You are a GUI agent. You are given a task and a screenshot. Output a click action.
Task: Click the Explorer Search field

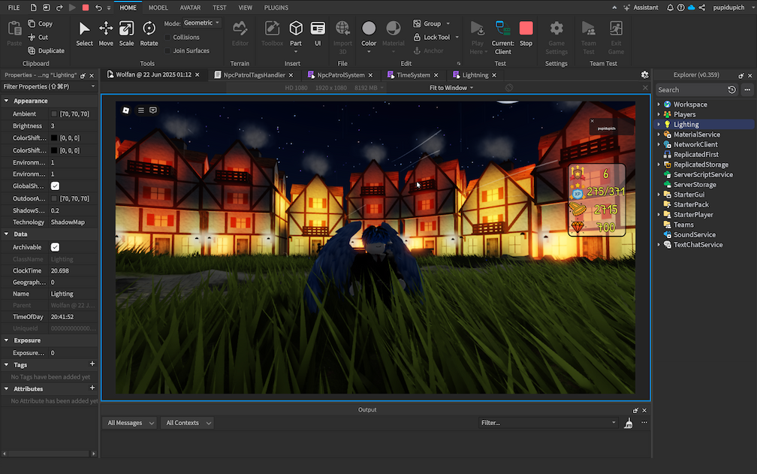692,90
